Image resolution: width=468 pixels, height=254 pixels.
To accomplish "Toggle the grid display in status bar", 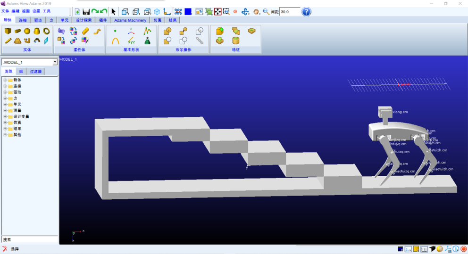I will (424, 249).
